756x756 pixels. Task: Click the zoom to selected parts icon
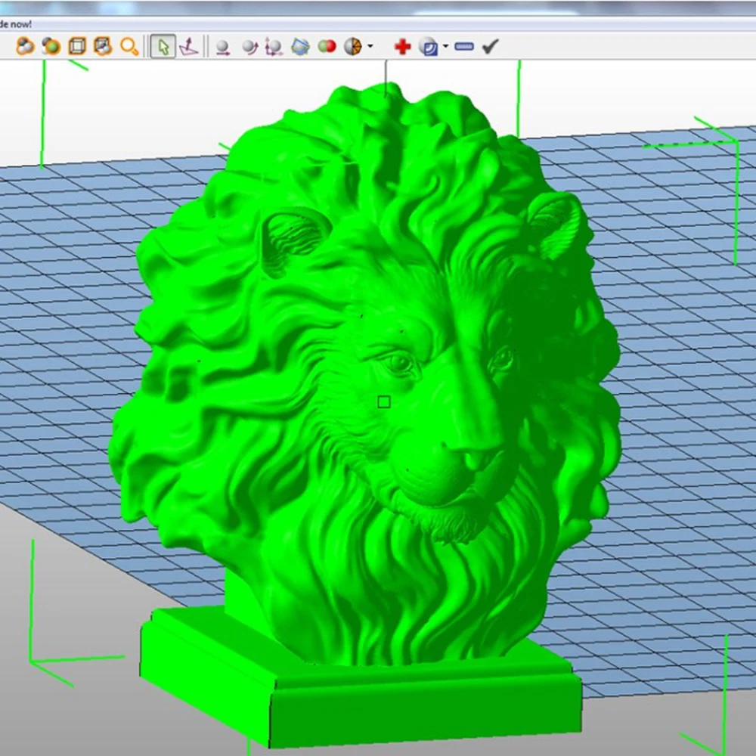click(51, 46)
